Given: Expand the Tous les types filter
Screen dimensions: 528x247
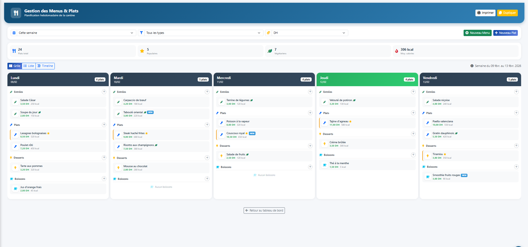Looking at the screenshot, I should pyautogui.click(x=200, y=33).
